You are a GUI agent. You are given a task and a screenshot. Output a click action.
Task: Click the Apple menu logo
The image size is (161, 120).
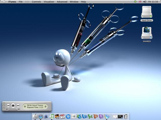pos(4,2)
